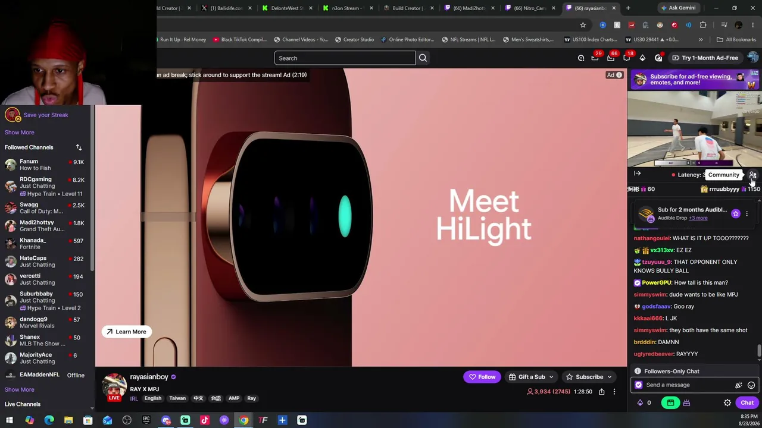Open Epic Games Launcher in taskbar

146,420
